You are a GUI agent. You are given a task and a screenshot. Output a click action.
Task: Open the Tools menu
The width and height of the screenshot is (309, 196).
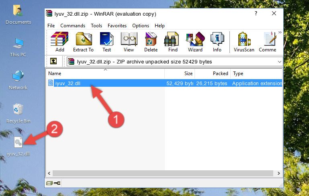tap(96, 26)
